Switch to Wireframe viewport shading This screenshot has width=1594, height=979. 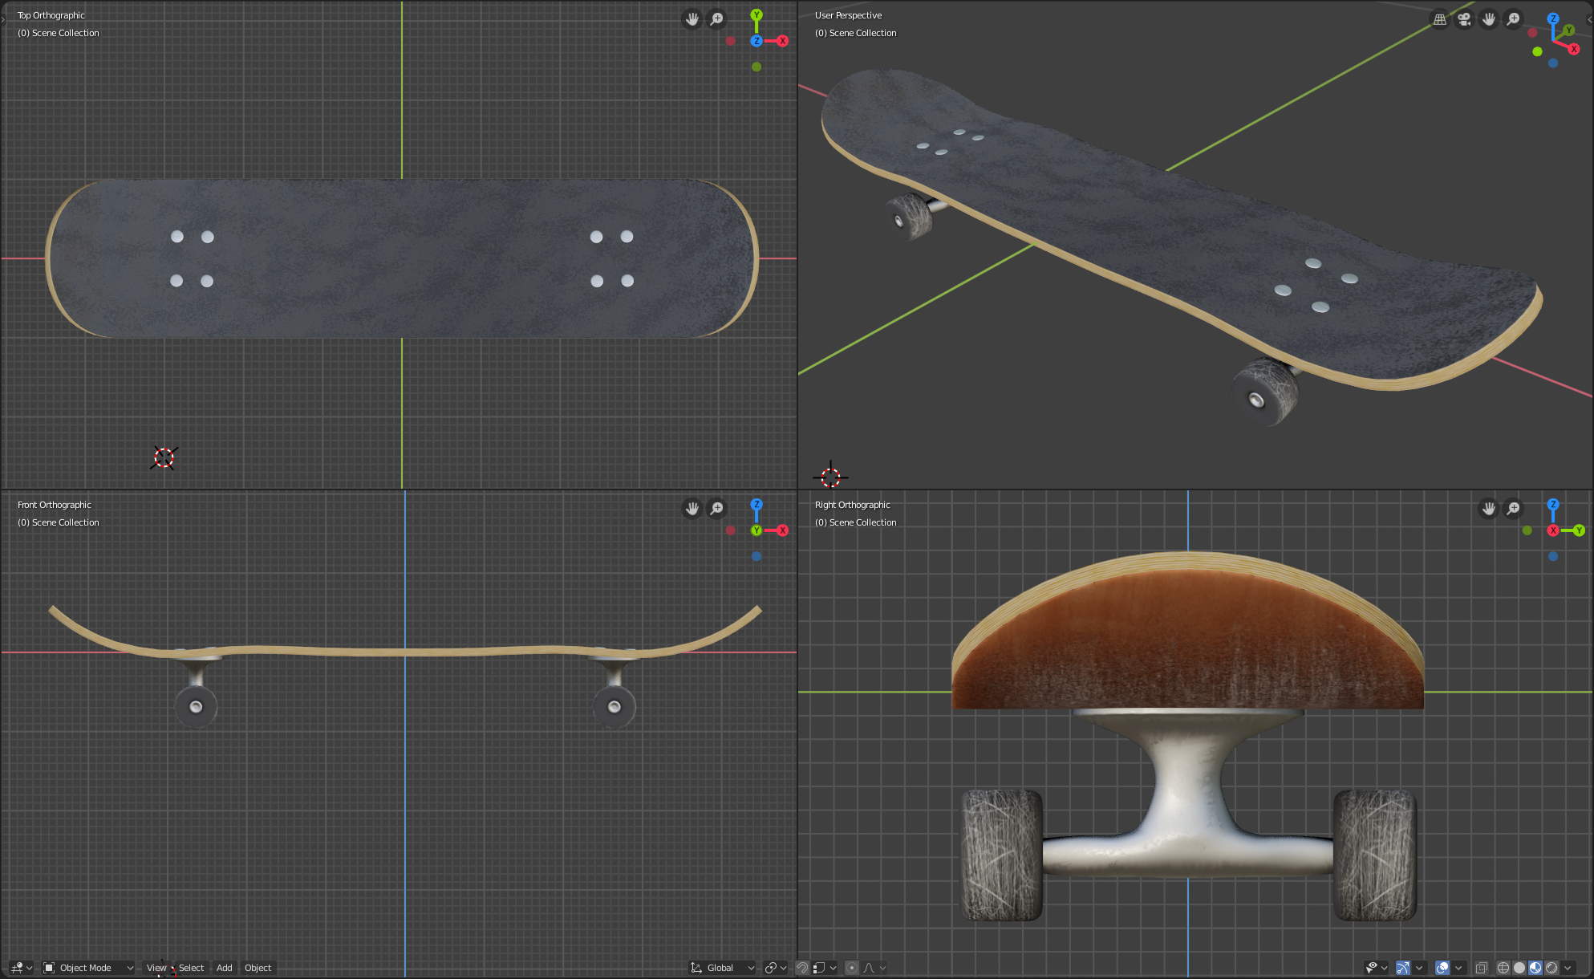click(1503, 967)
